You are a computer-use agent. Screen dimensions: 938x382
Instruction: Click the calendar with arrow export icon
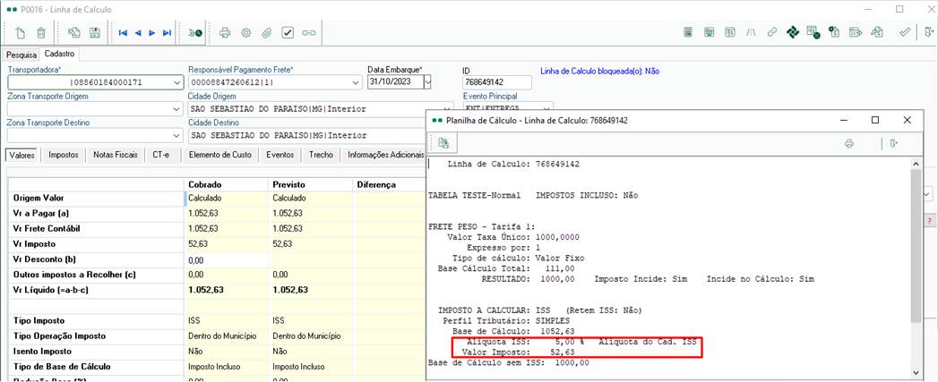856,32
